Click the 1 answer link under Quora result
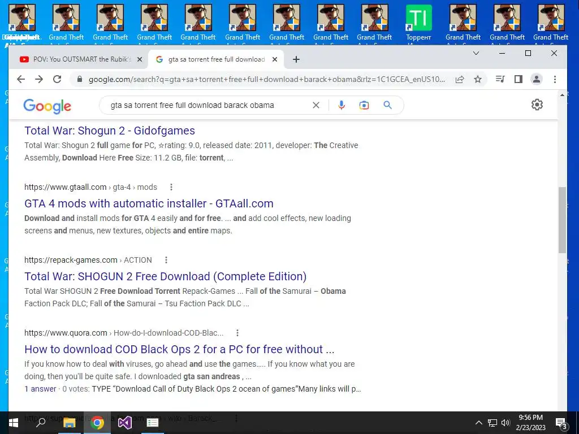 [x=40, y=389]
